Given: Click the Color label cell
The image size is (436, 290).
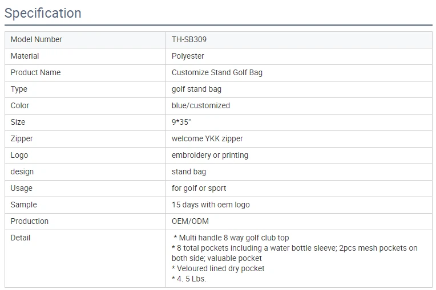Looking at the screenshot, I should pos(20,106).
